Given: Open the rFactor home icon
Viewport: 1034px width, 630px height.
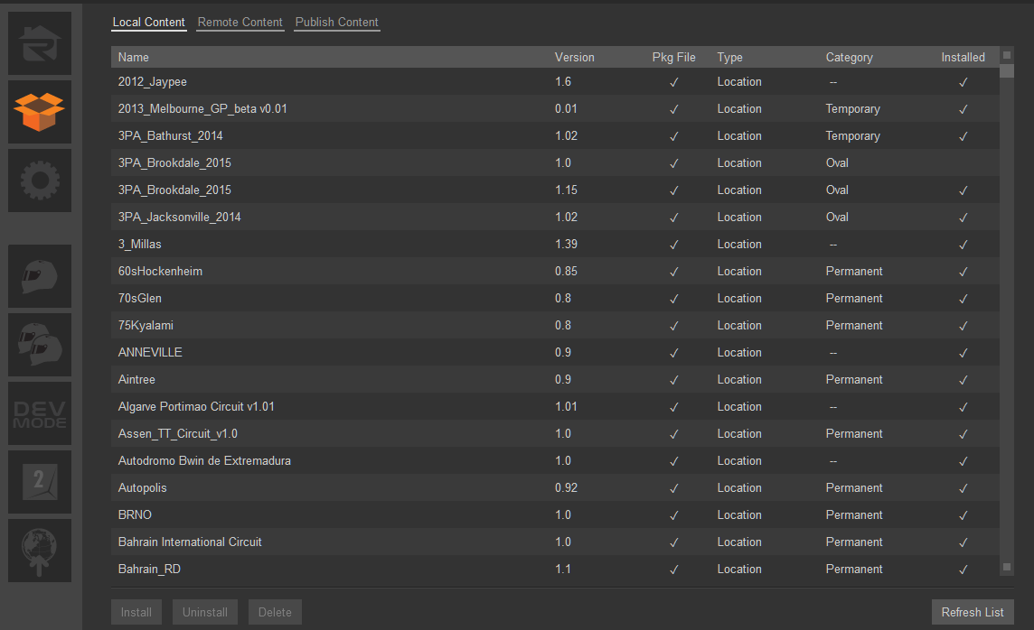Looking at the screenshot, I should click(40, 43).
